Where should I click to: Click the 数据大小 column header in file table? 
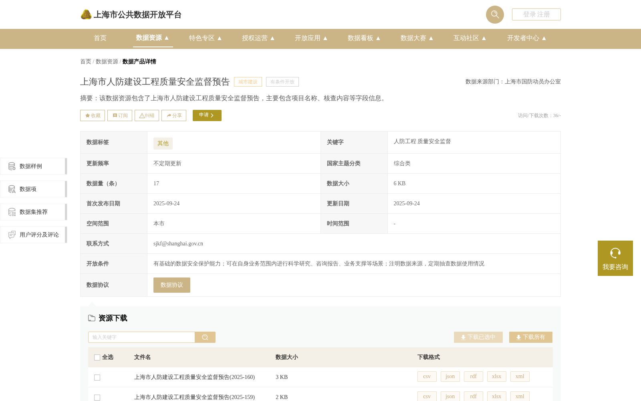pos(287,357)
